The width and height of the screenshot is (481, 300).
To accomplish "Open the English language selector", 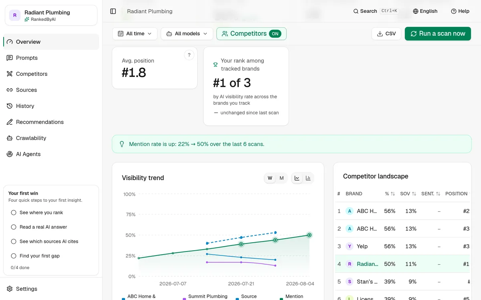I will 425,11.
